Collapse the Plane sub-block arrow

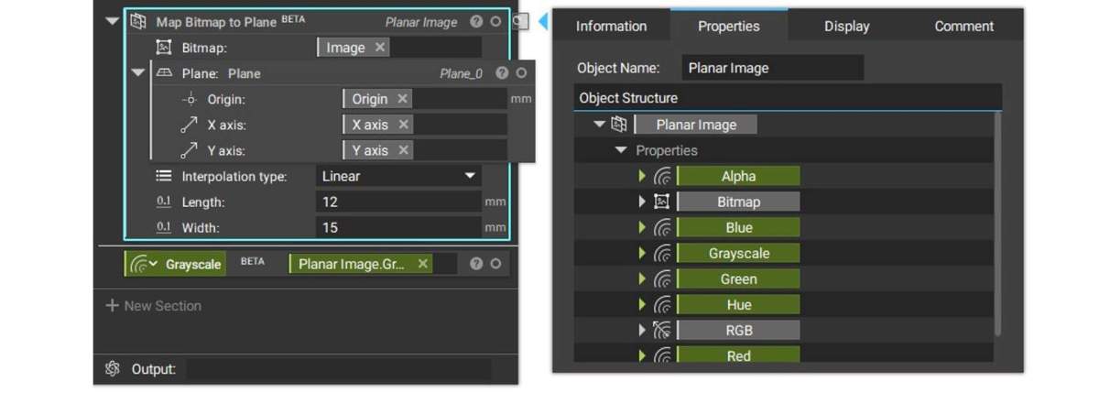click(x=138, y=73)
